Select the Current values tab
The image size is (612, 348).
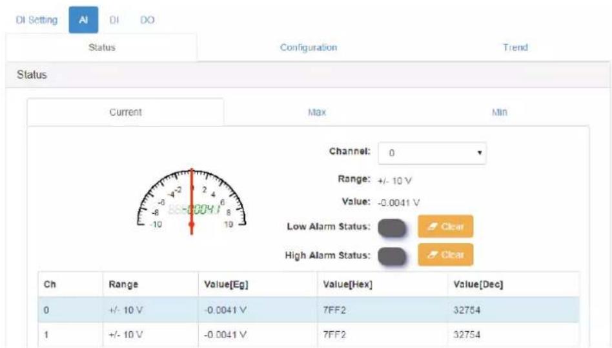[125, 112]
